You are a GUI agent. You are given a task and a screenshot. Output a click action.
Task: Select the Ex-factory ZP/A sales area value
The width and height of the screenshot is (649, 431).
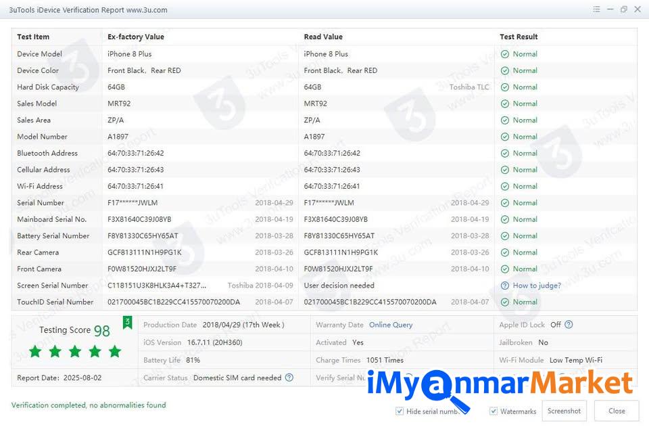(116, 120)
